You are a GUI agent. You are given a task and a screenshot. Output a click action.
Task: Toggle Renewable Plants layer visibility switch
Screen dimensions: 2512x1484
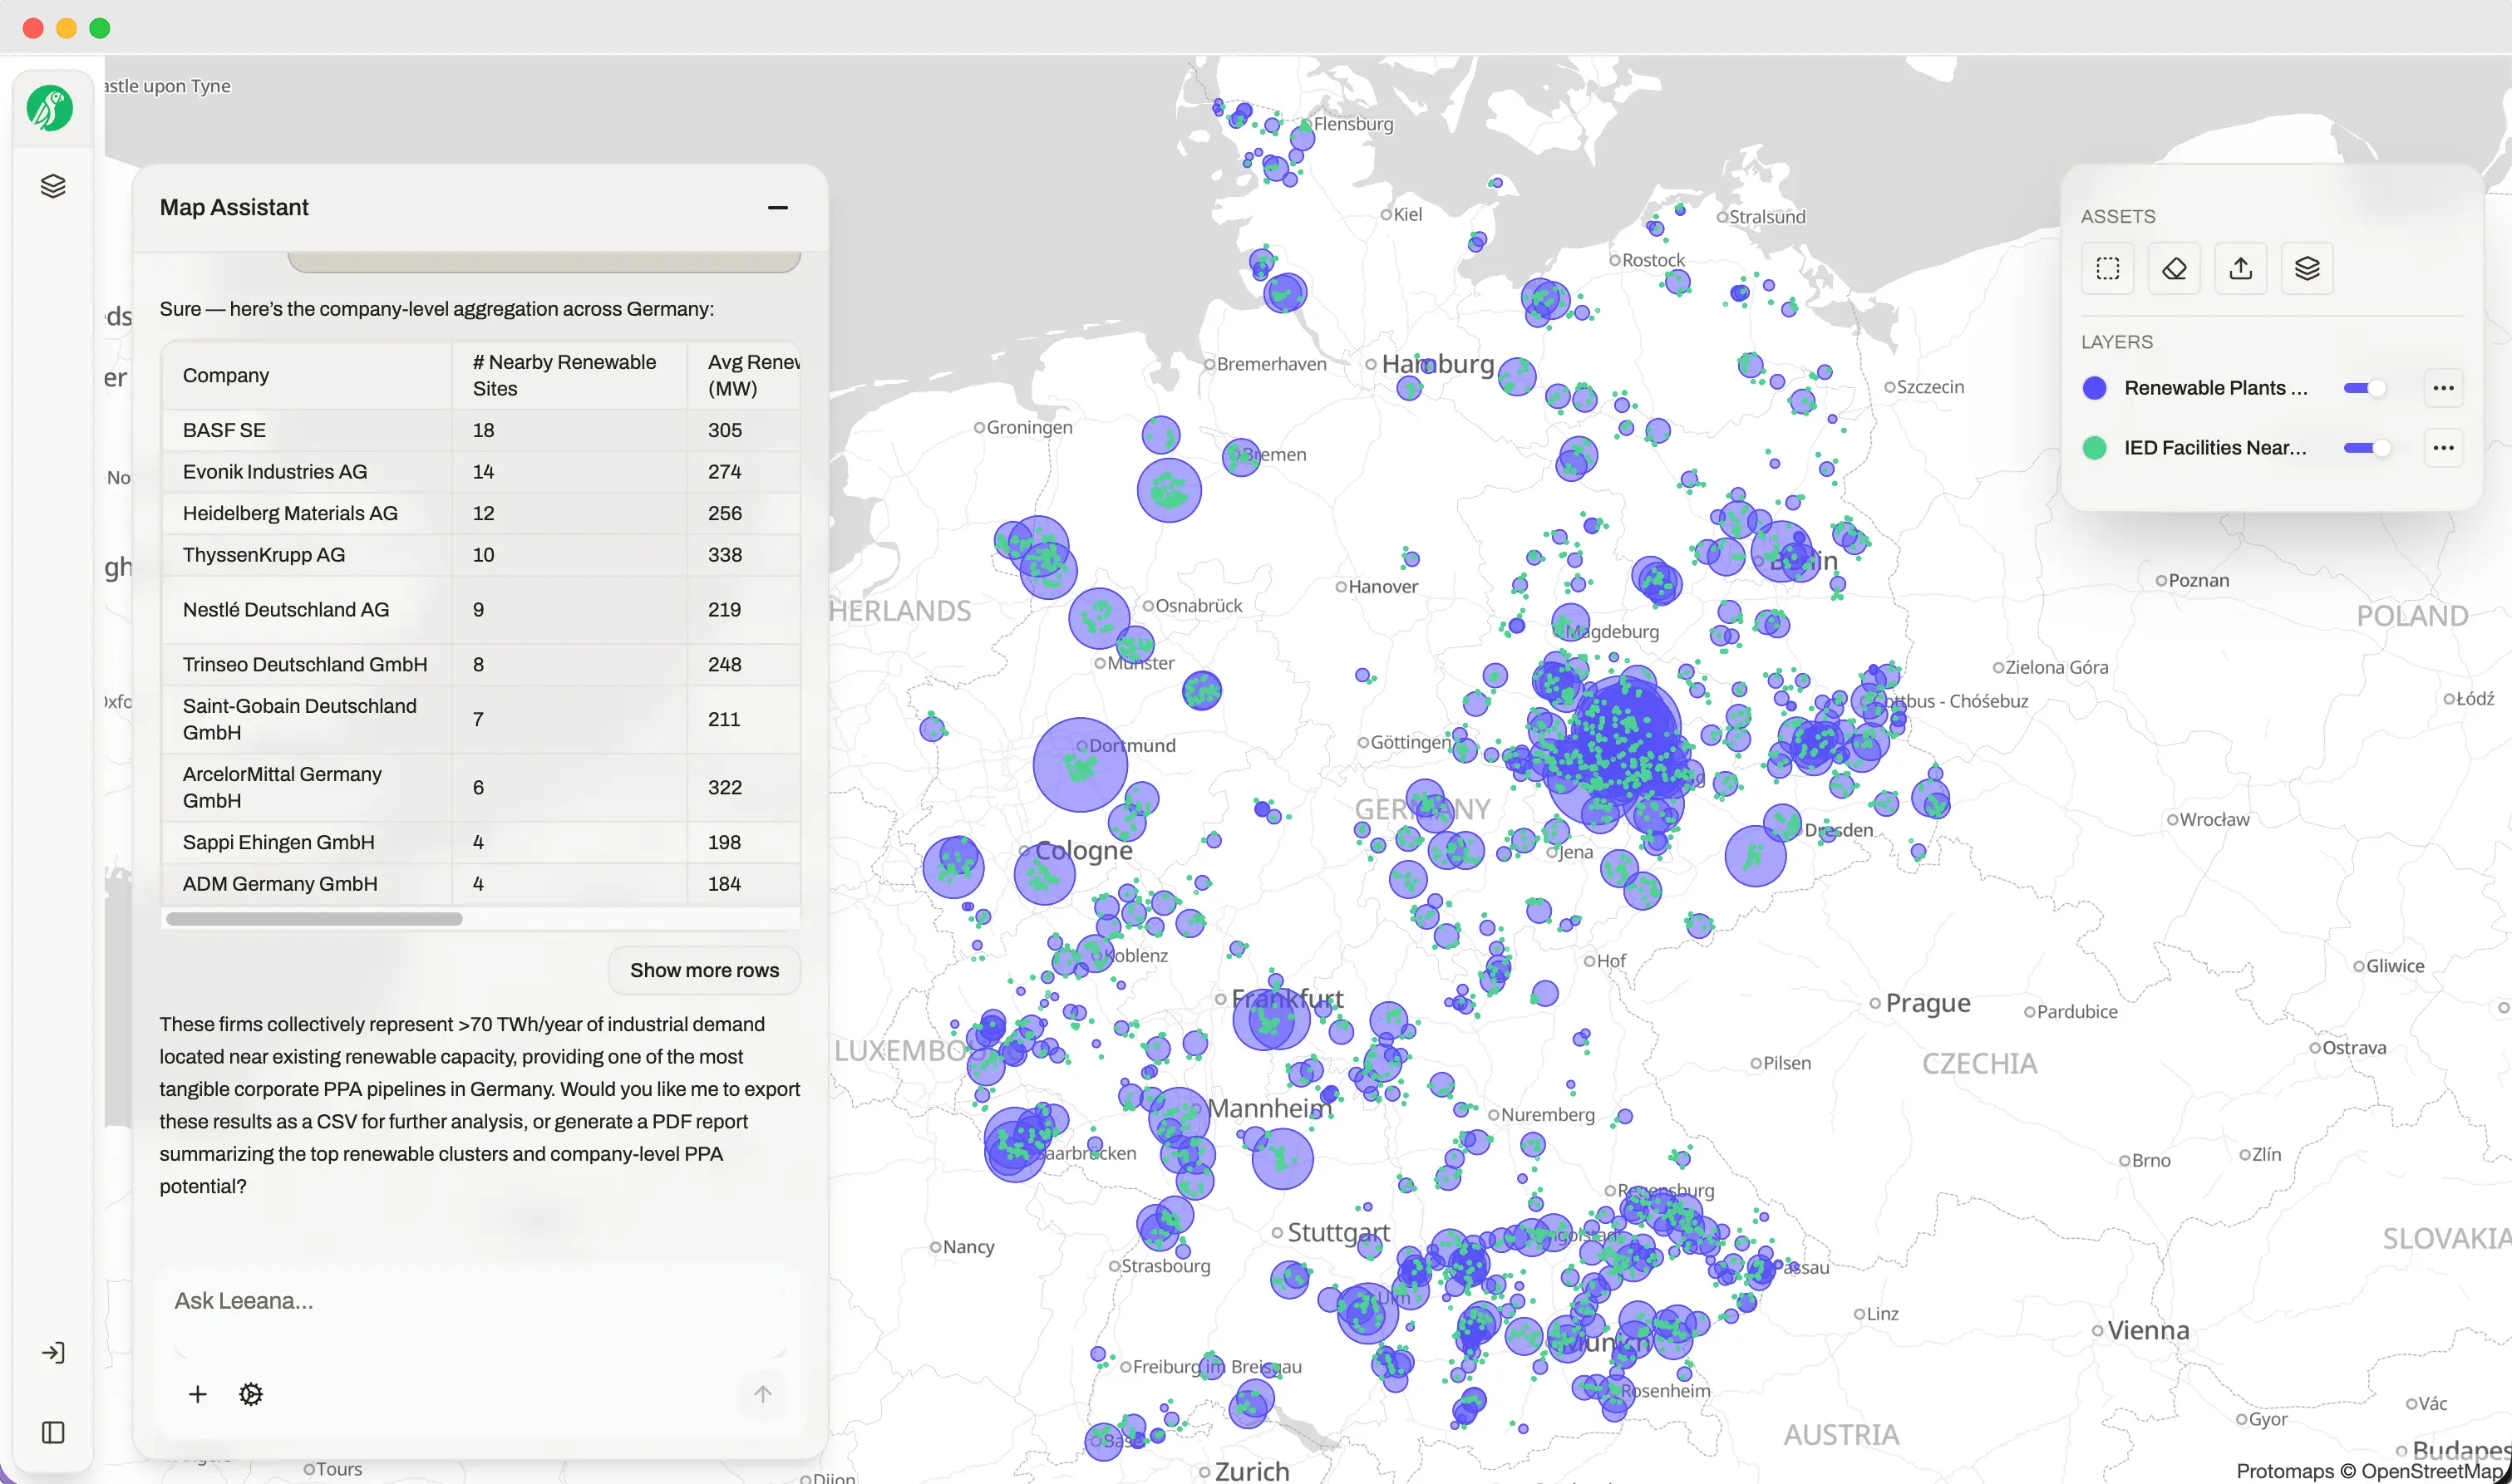click(x=2365, y=388)
